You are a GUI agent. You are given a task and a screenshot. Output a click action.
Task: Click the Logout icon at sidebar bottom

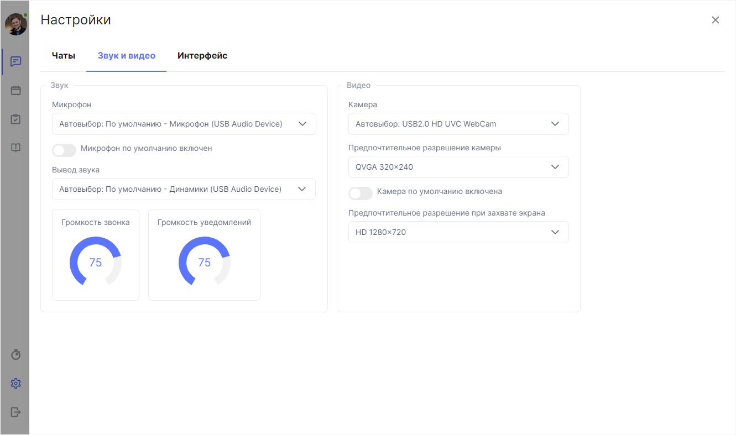tap(15, 412)
